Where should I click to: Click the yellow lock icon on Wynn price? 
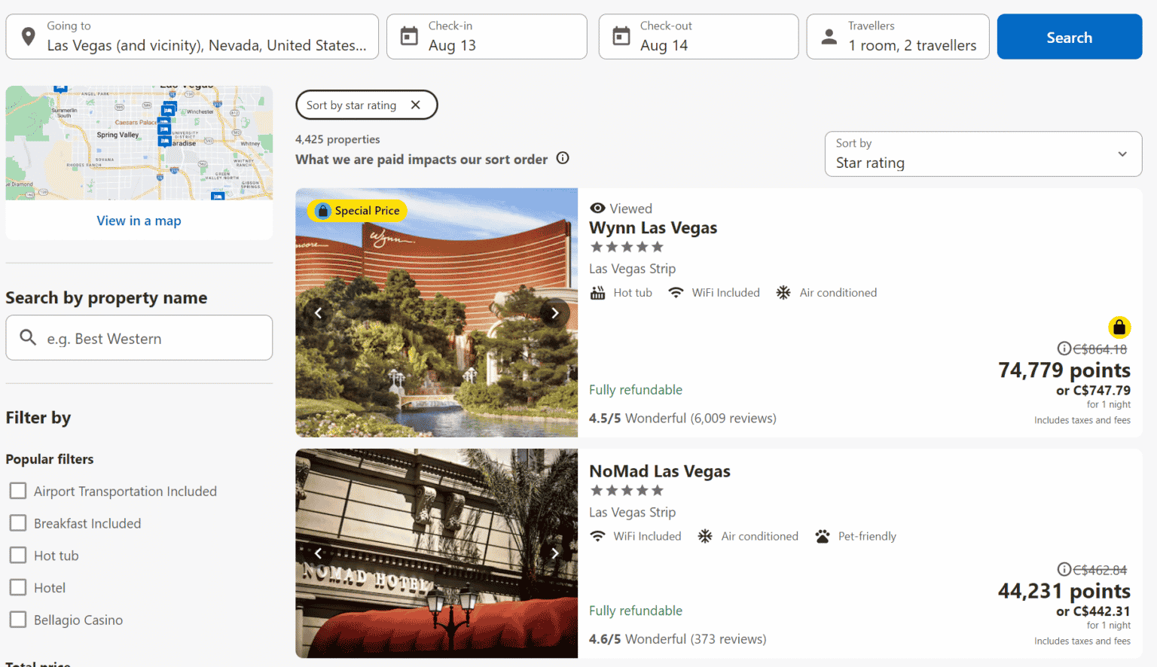[1119, 327]
